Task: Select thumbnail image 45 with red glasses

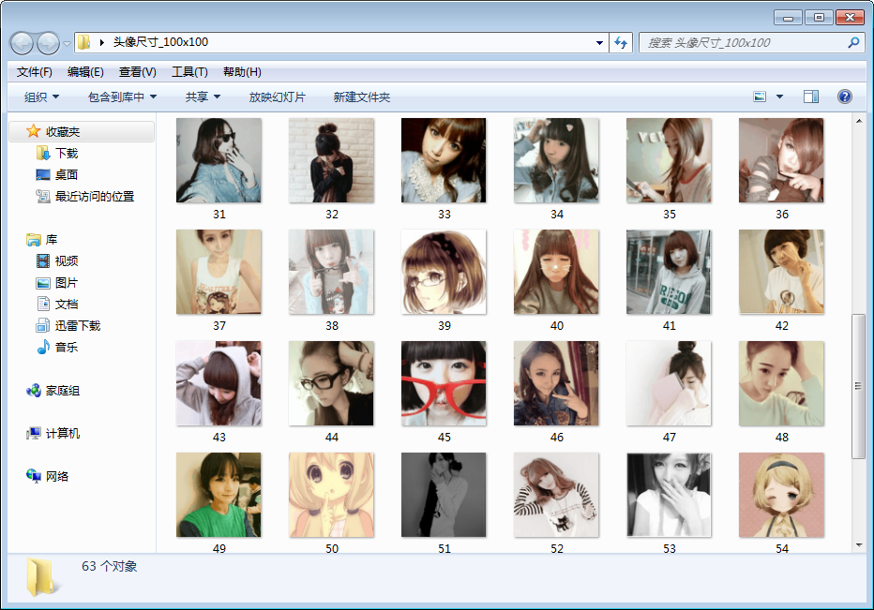Action: (444, 383)
